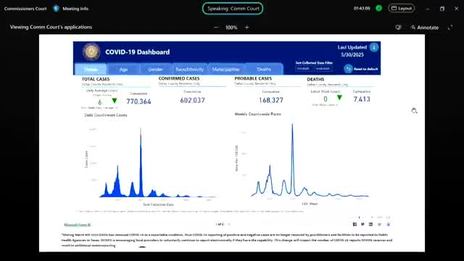464x261 pixels.
Task: Click the green down arrow beside latest week deaths
Action: pyautogui.click(x=339, y=98)
